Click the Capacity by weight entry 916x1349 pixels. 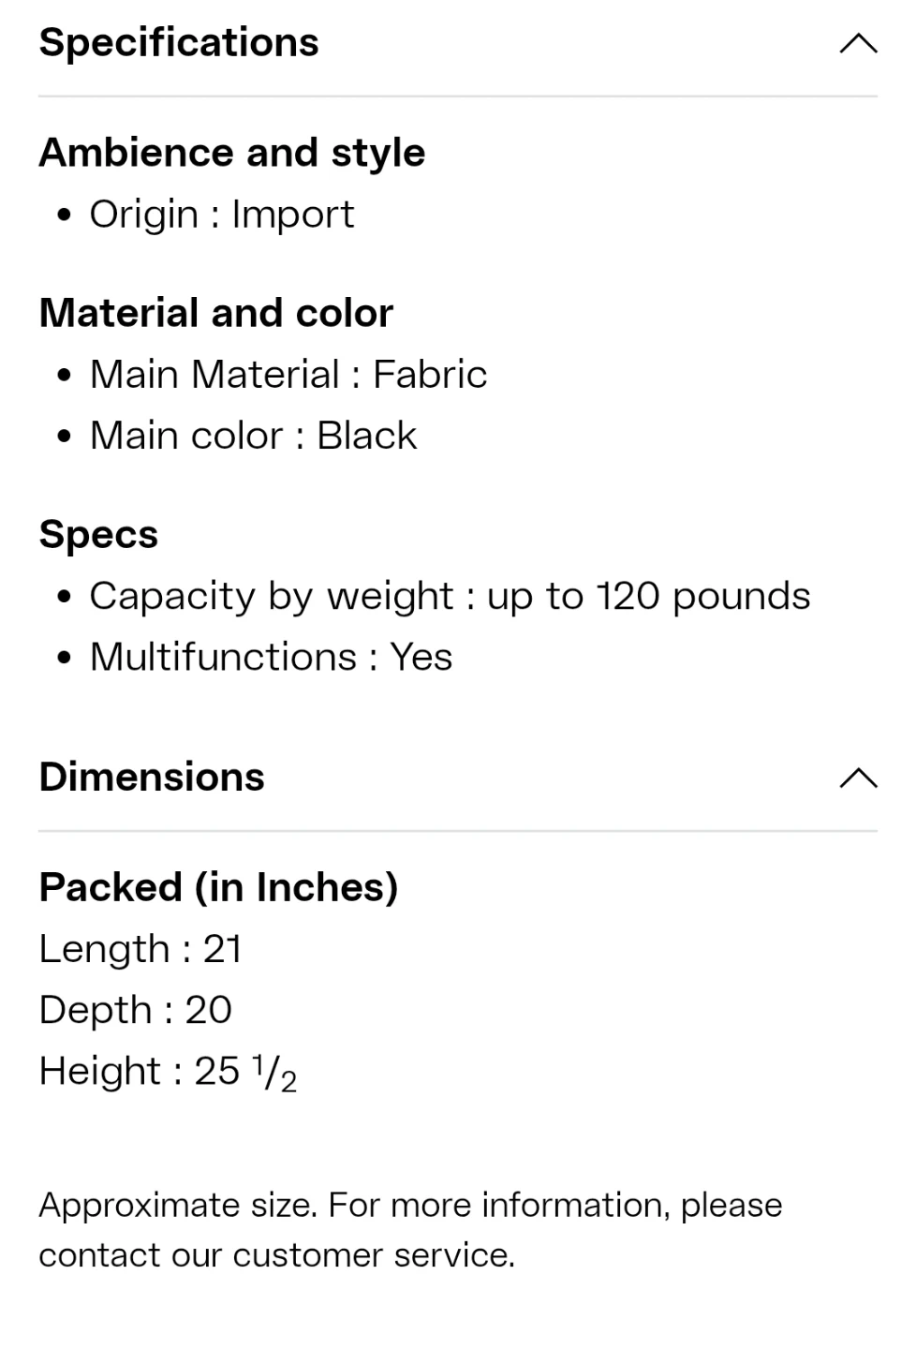pyautogui.click(x=450, y=596)
